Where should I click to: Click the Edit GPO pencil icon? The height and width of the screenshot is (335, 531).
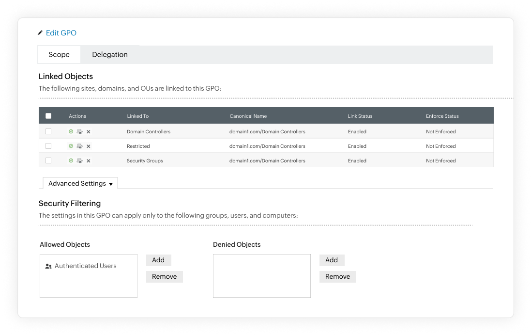tap(41, 32)
